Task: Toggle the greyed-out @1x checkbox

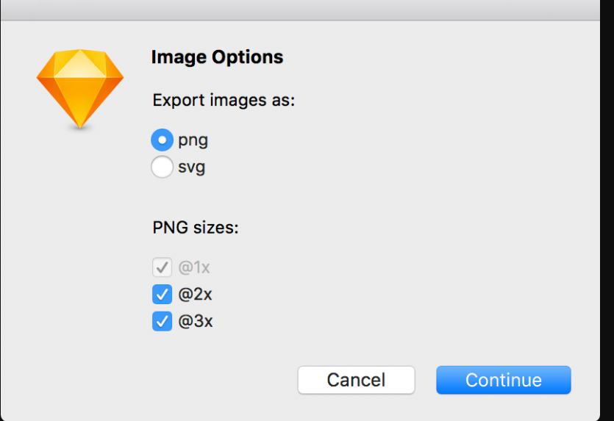Action: coord(162,267)
